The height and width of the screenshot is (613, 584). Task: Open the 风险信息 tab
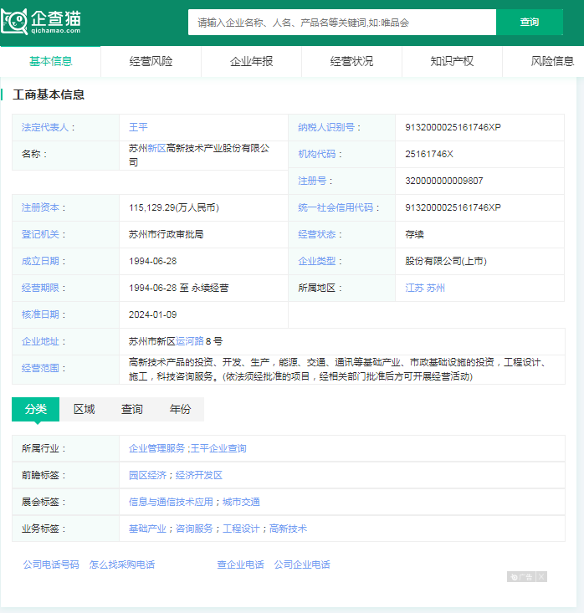coord(551,61)
